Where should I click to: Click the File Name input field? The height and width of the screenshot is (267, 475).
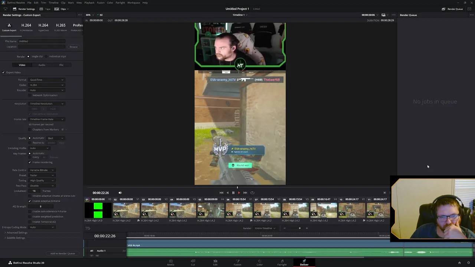[x=42, y=41]
